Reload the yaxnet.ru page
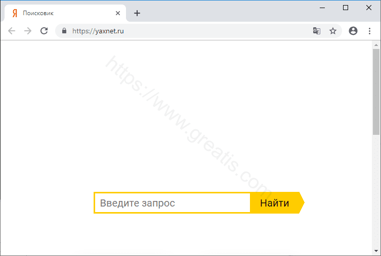Viewport: 381px width, 256px height. pyautogui.click(x=44, y=31)
